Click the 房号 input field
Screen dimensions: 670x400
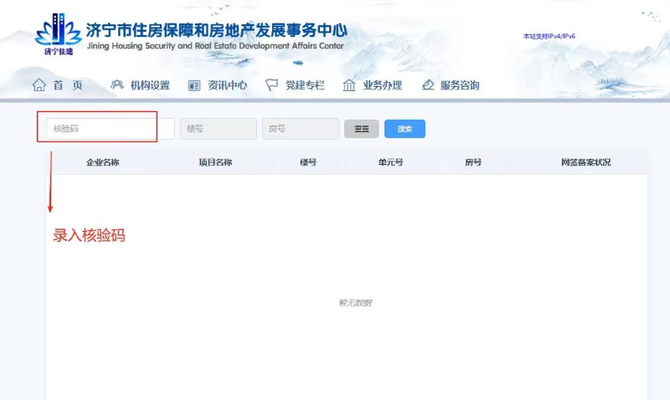[x=300, y=129]
